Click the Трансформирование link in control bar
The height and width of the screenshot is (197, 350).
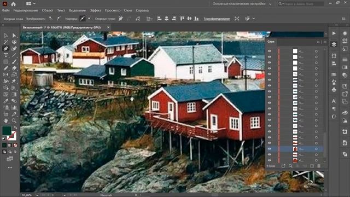(x=217, y=19)
